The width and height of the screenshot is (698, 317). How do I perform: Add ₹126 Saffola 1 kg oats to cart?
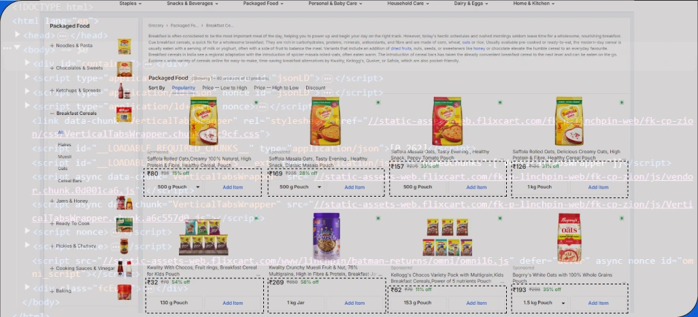598,187
